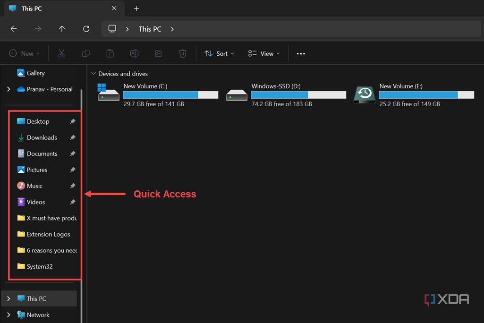This screenshot has width=484, height=323.
Task: Close the This PC tab
Action: tap(114, 8)
